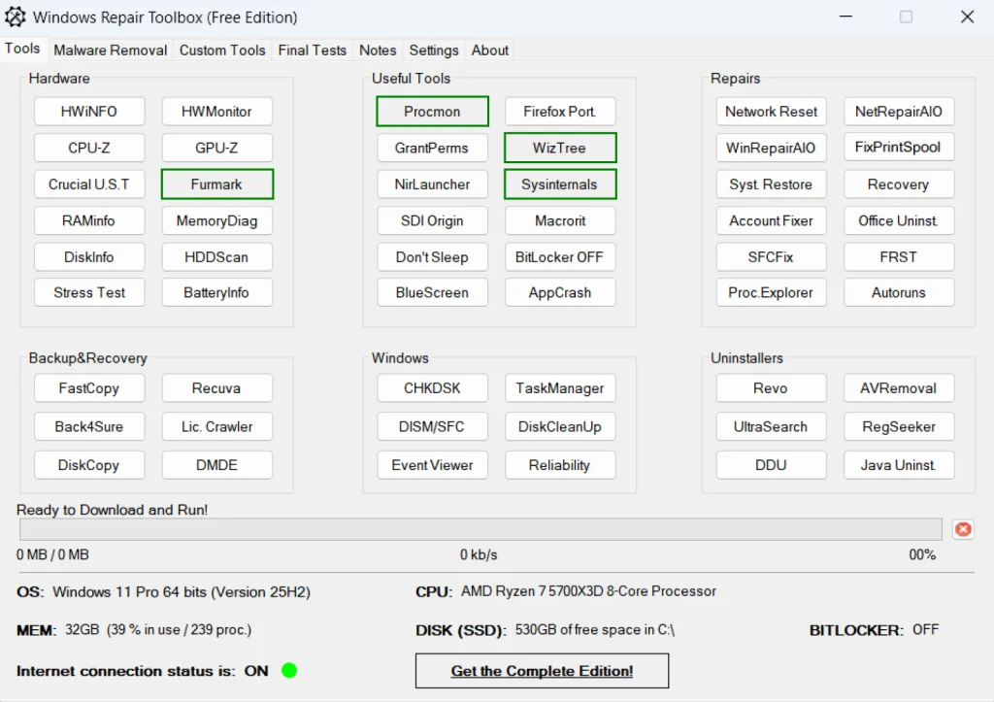
Task: Click Get the Complete Edition link
Action: [542, 670]
